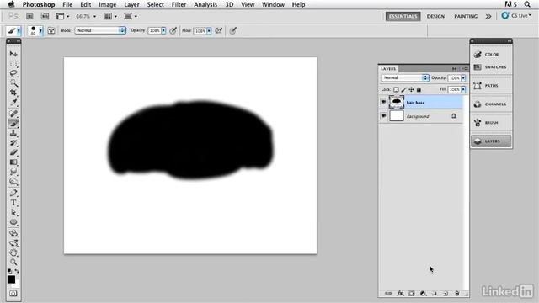Add a layer mask at Layers panel bottom
Viewport: 539px width, 303px height.
click(412, 294)
